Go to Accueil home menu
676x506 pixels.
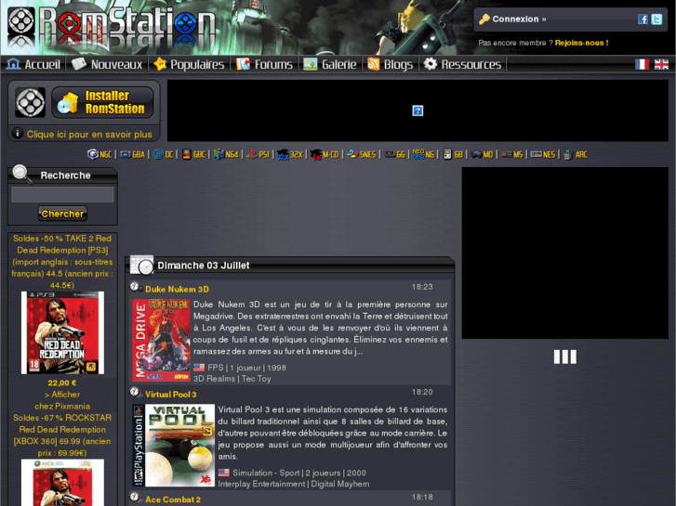click(33, 65)
